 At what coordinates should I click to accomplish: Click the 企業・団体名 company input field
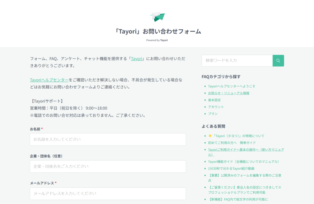[x=108, y=166]
